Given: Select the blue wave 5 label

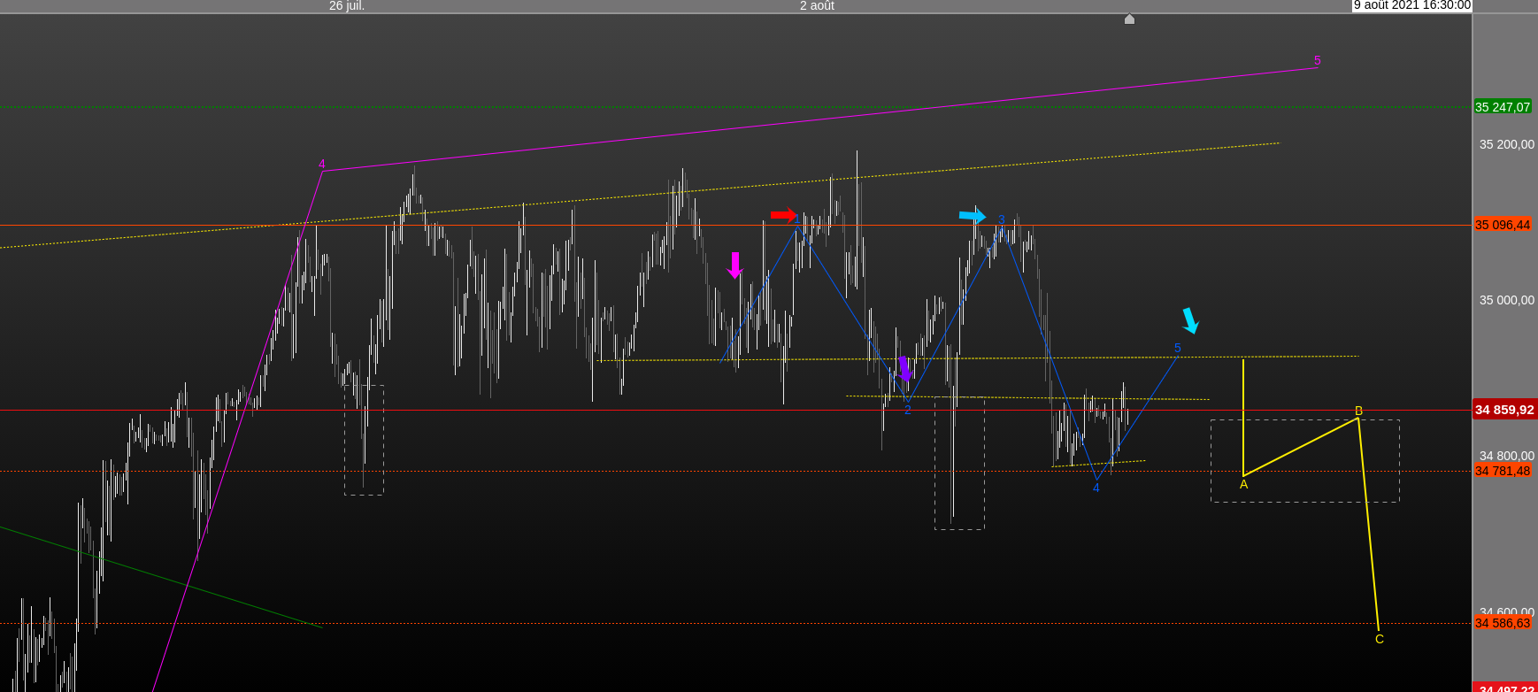Looking at the screenshot, I should [1178, 348].
